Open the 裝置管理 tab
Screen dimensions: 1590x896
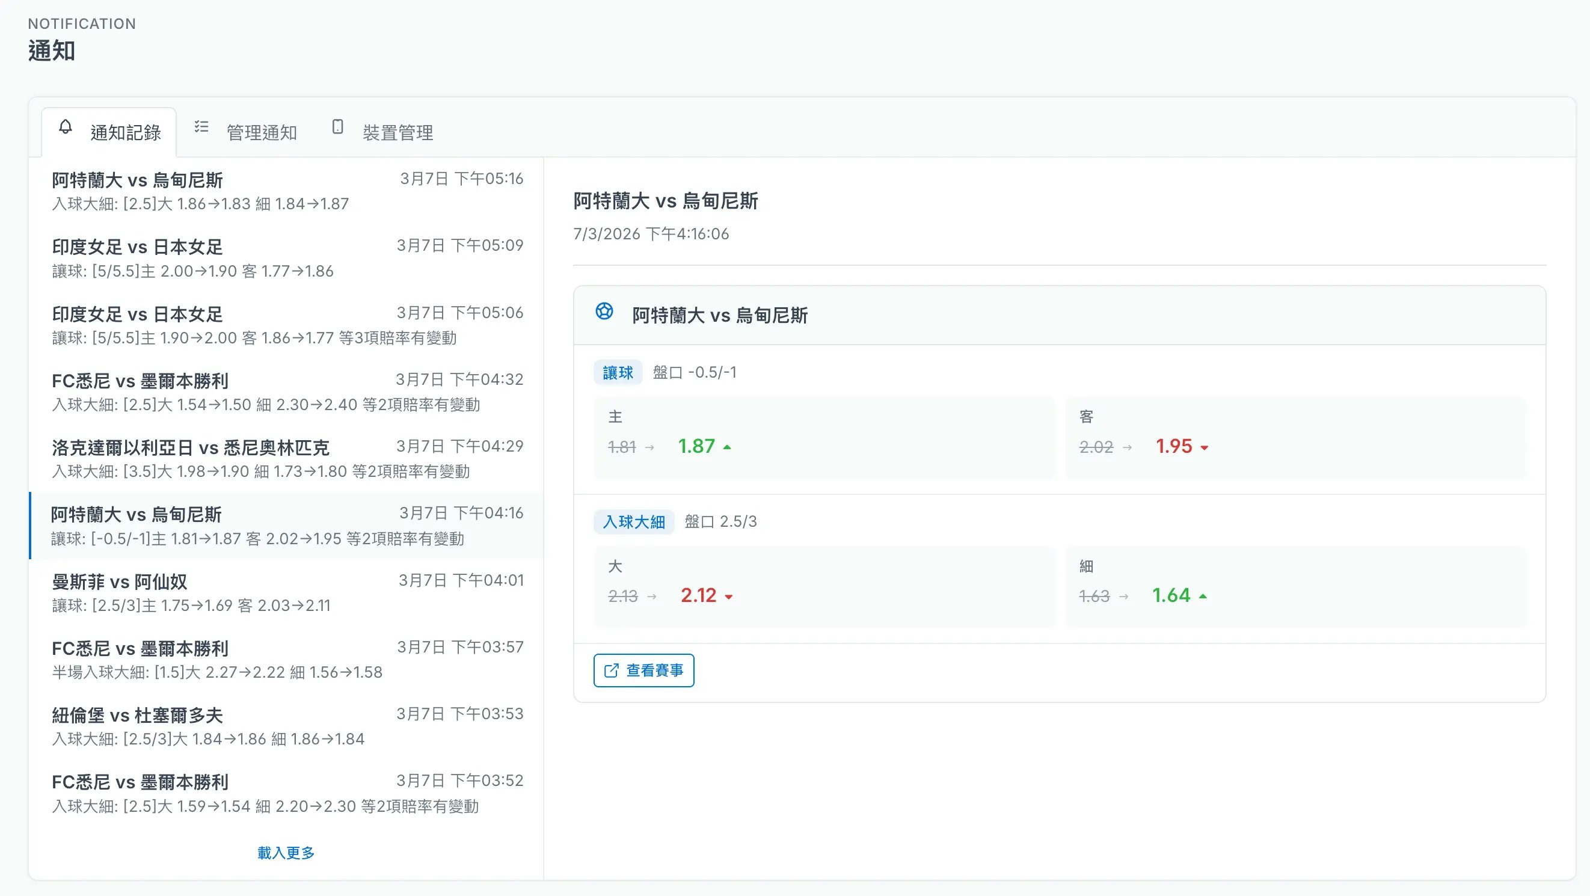pos(397,132)
